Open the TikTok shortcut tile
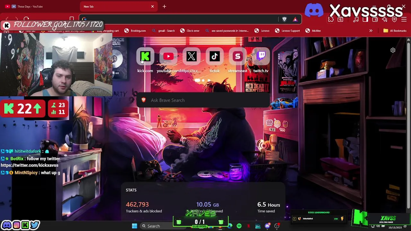Screen dimensions: 411x231 [214, 57]
